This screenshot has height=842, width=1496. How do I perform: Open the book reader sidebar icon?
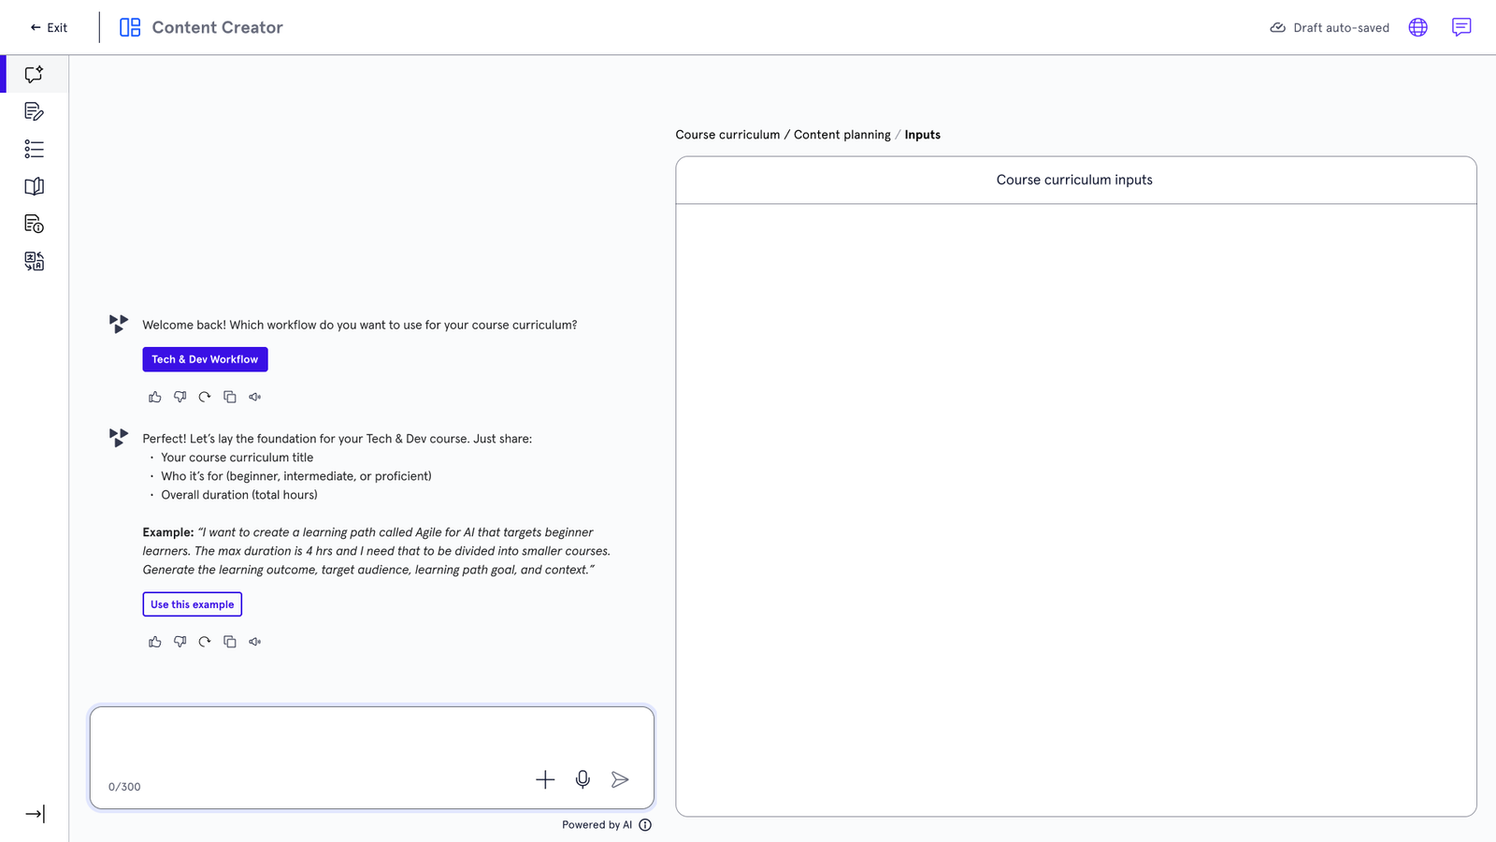point(34,186)
